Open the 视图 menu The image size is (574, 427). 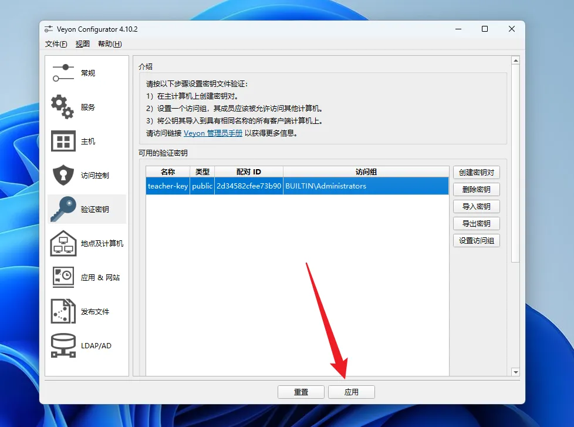[82, 44]
